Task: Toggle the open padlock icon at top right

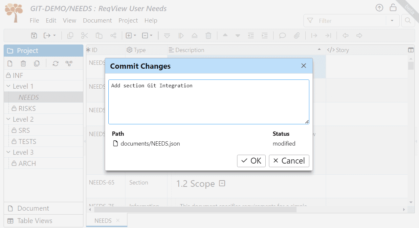Action: click(x=393, y=7)
